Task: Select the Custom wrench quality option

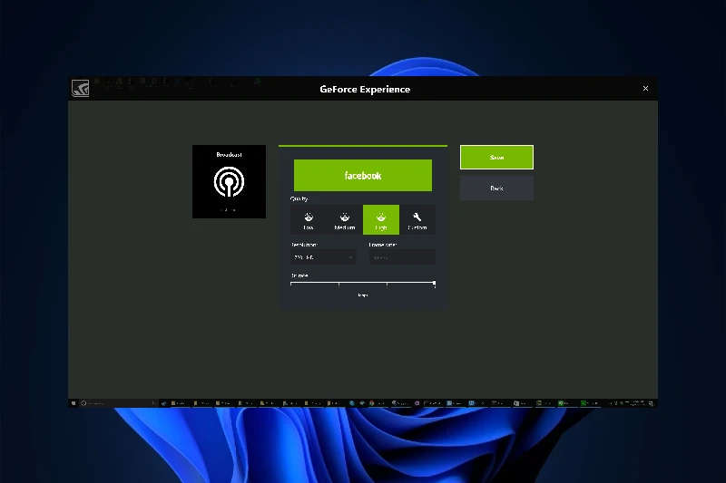Action: [417, 219]
